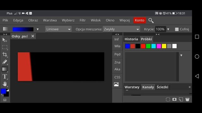
Task: Select the Brush tool
Action: [5, 62]
